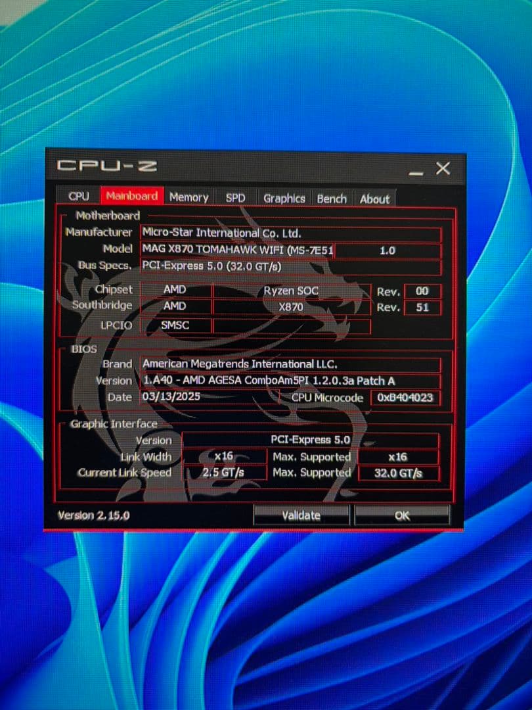
Task: Click the Southbridge X870 value
Action: pos(292,307)
